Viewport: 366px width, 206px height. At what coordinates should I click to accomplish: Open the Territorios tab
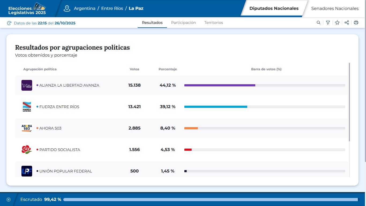pyautogui.click(x=214, y=23)
